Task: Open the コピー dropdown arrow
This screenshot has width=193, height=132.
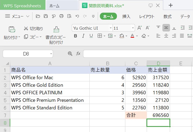Action: pos(41,37)
